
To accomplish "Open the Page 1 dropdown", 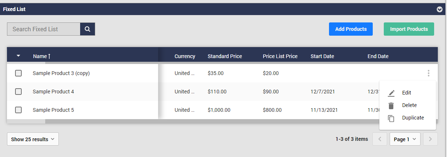I will (405, 139).
